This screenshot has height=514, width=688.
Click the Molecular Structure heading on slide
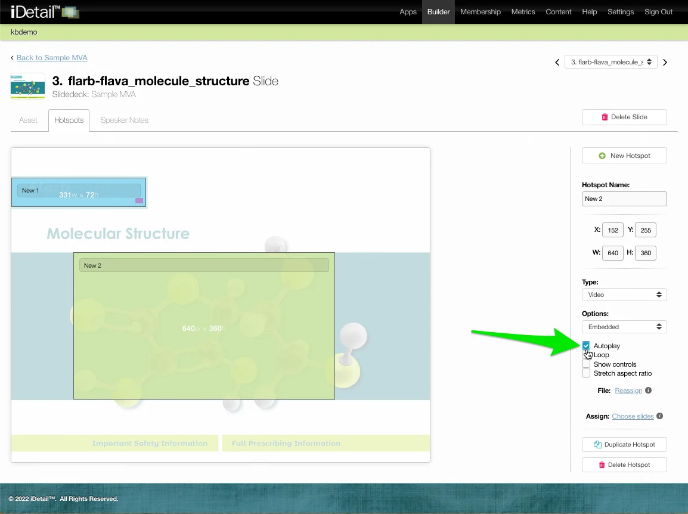pos(118,234)
